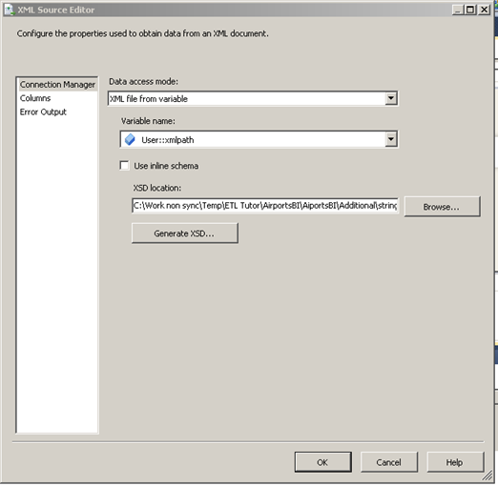Viewport: 498px width, 486px height.
Task: Select the 'XML file from variable' combo box
Action: coord(253,98)
